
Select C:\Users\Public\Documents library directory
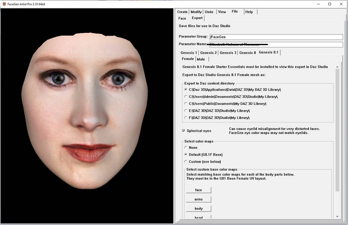(225, 104)
